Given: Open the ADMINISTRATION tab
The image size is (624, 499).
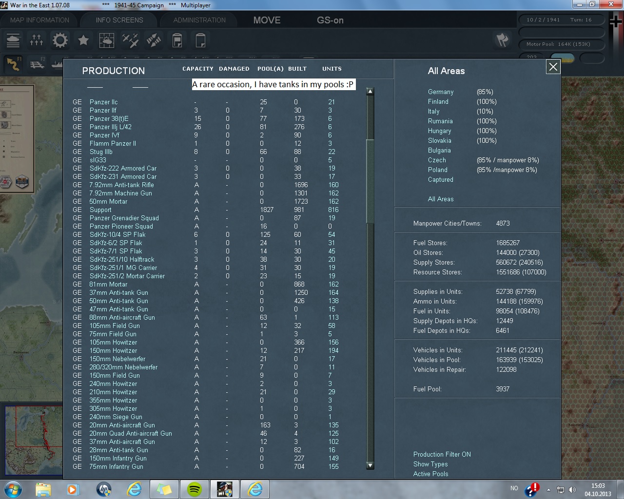Looking at the screenshot, I should pyautogui.click(x=199, y=20).
